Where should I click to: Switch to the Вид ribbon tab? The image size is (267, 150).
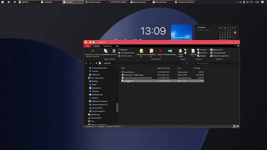(x=117, y=46)
